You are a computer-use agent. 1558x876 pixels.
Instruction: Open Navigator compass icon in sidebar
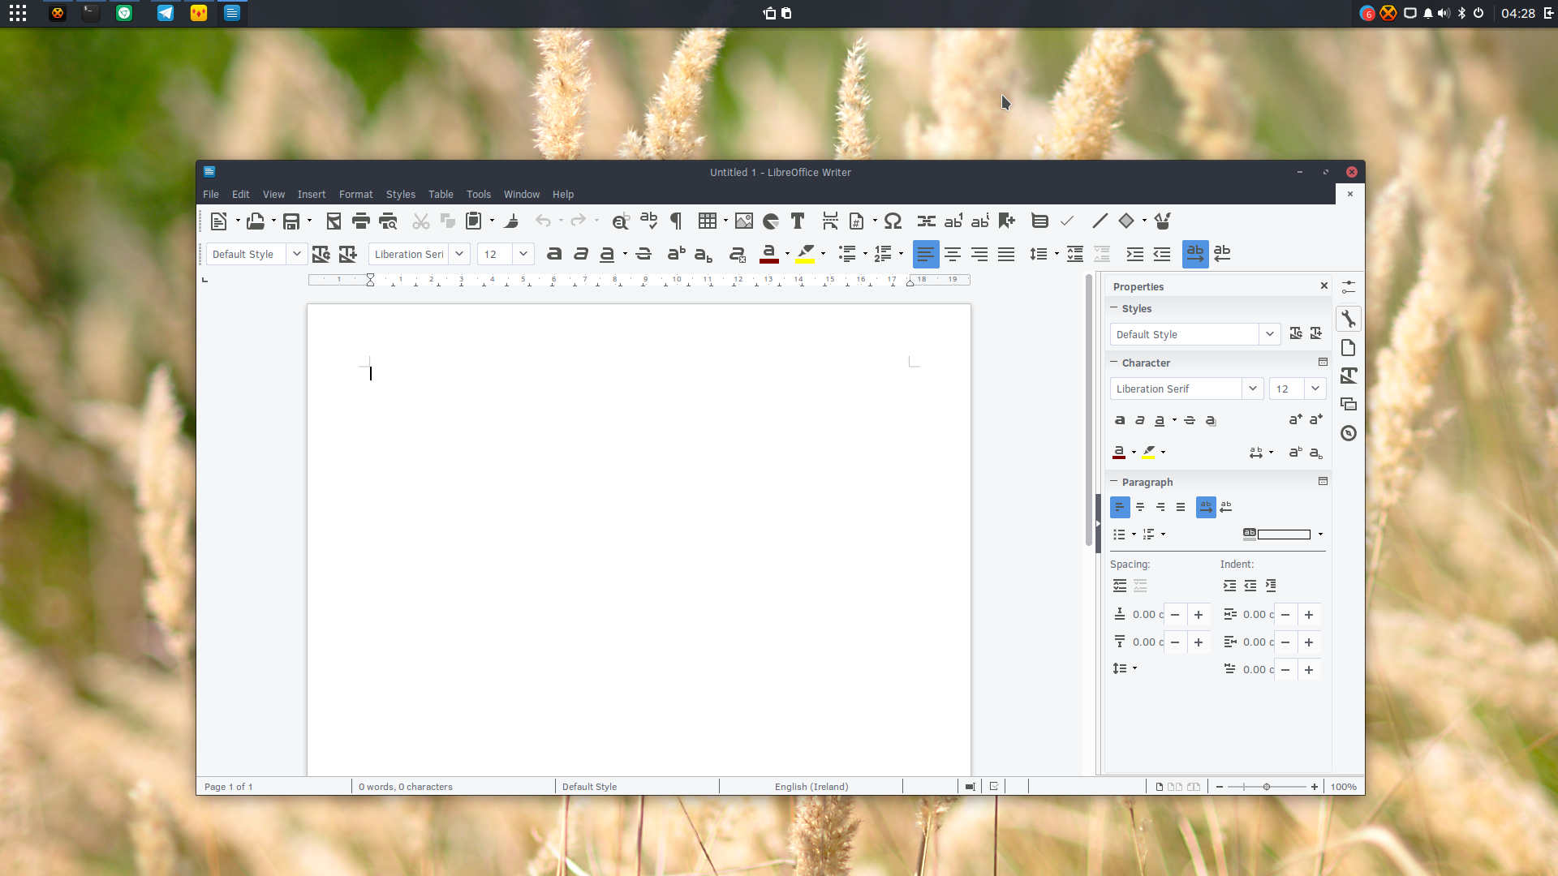pos(1349,433)
